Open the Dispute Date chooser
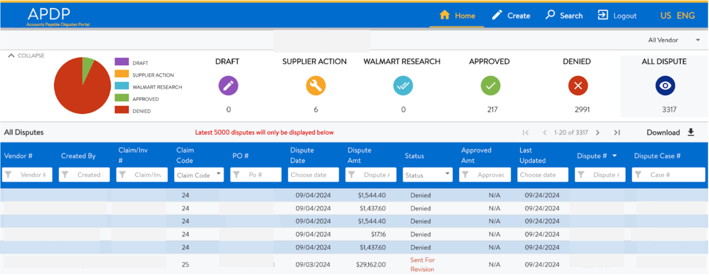The height and width of the screenshot is (275, 709). 313,175
